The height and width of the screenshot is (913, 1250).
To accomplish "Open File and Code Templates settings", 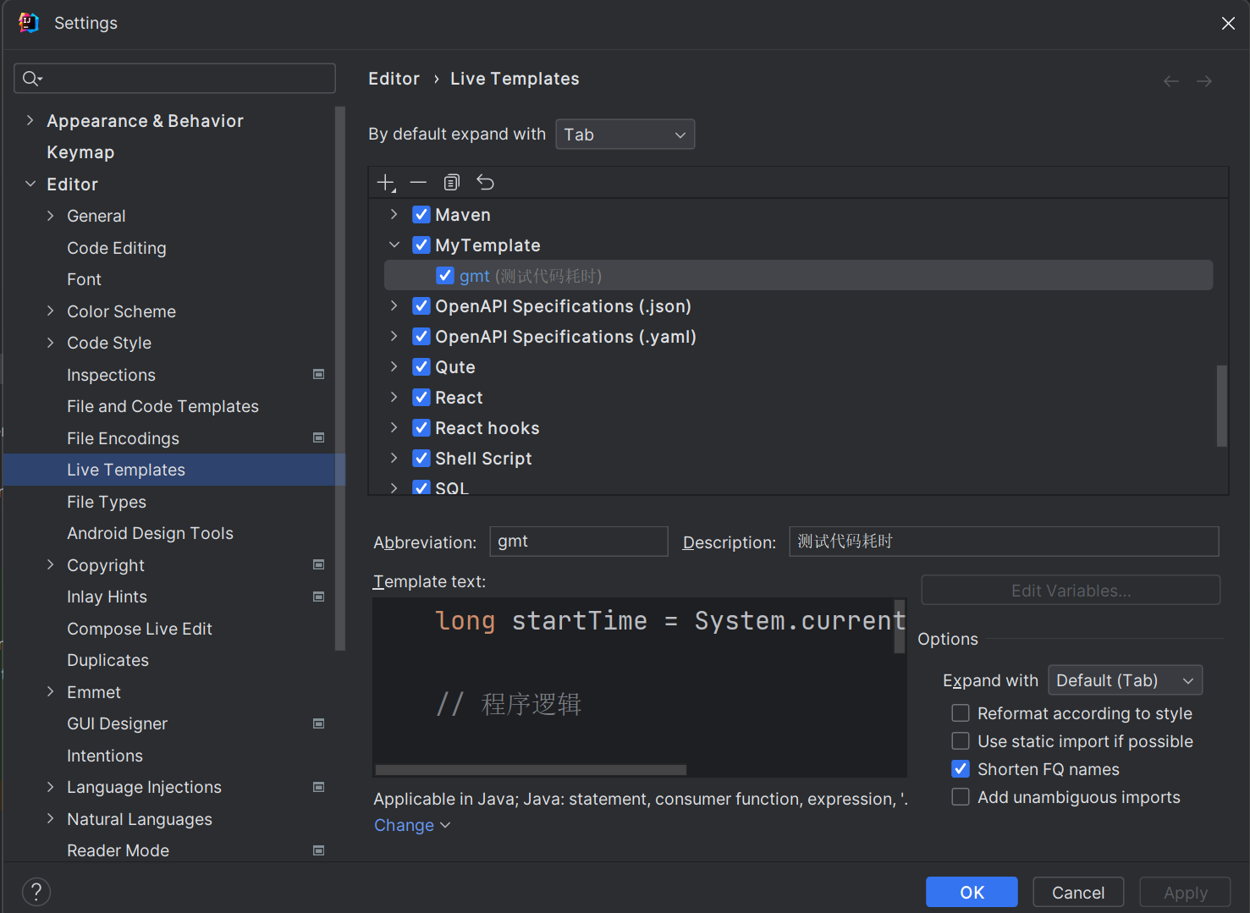I will 162,406.
